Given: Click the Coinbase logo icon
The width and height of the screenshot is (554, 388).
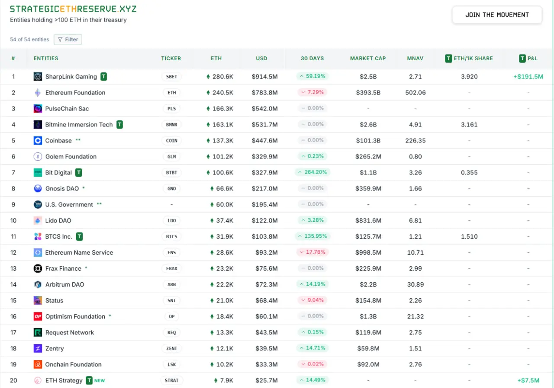Looking at the screenshot, I should pyautogui.click(x=38, y=141).
